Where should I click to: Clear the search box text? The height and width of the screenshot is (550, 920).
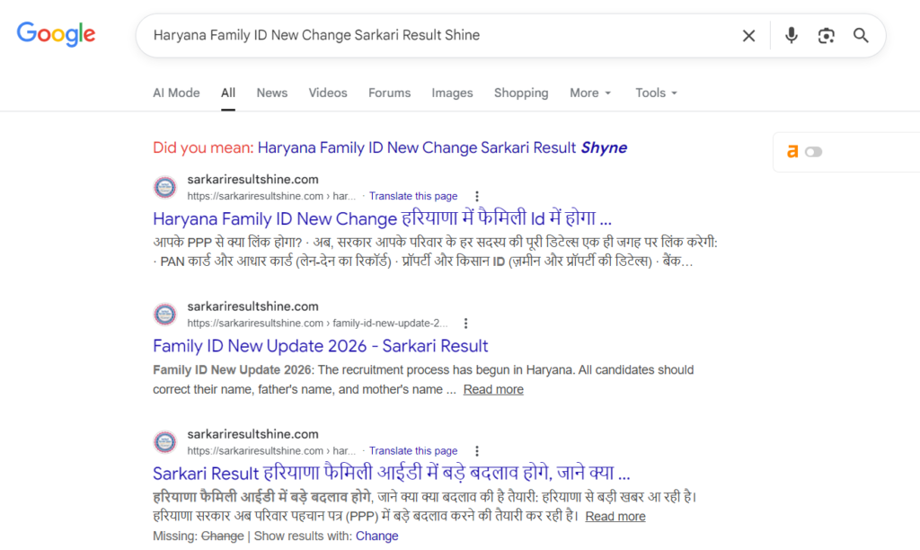(x=748, y=35)
